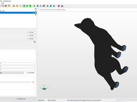Choose the green pentagon Select Surfaces tool
This screenshot has width=137, height=102.
[x=27, y=6]
